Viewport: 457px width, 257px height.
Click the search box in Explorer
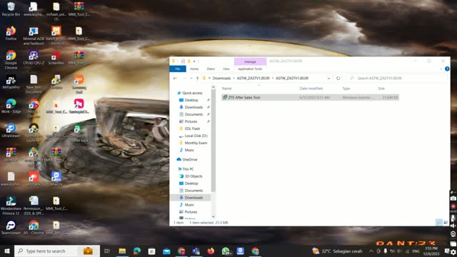(396, 78)
